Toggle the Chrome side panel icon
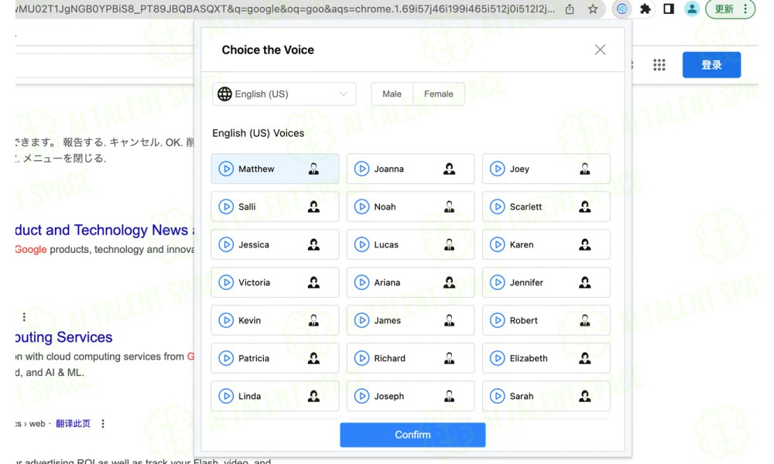The width and height of the screenshot is (774, 464). pos(669,9)
